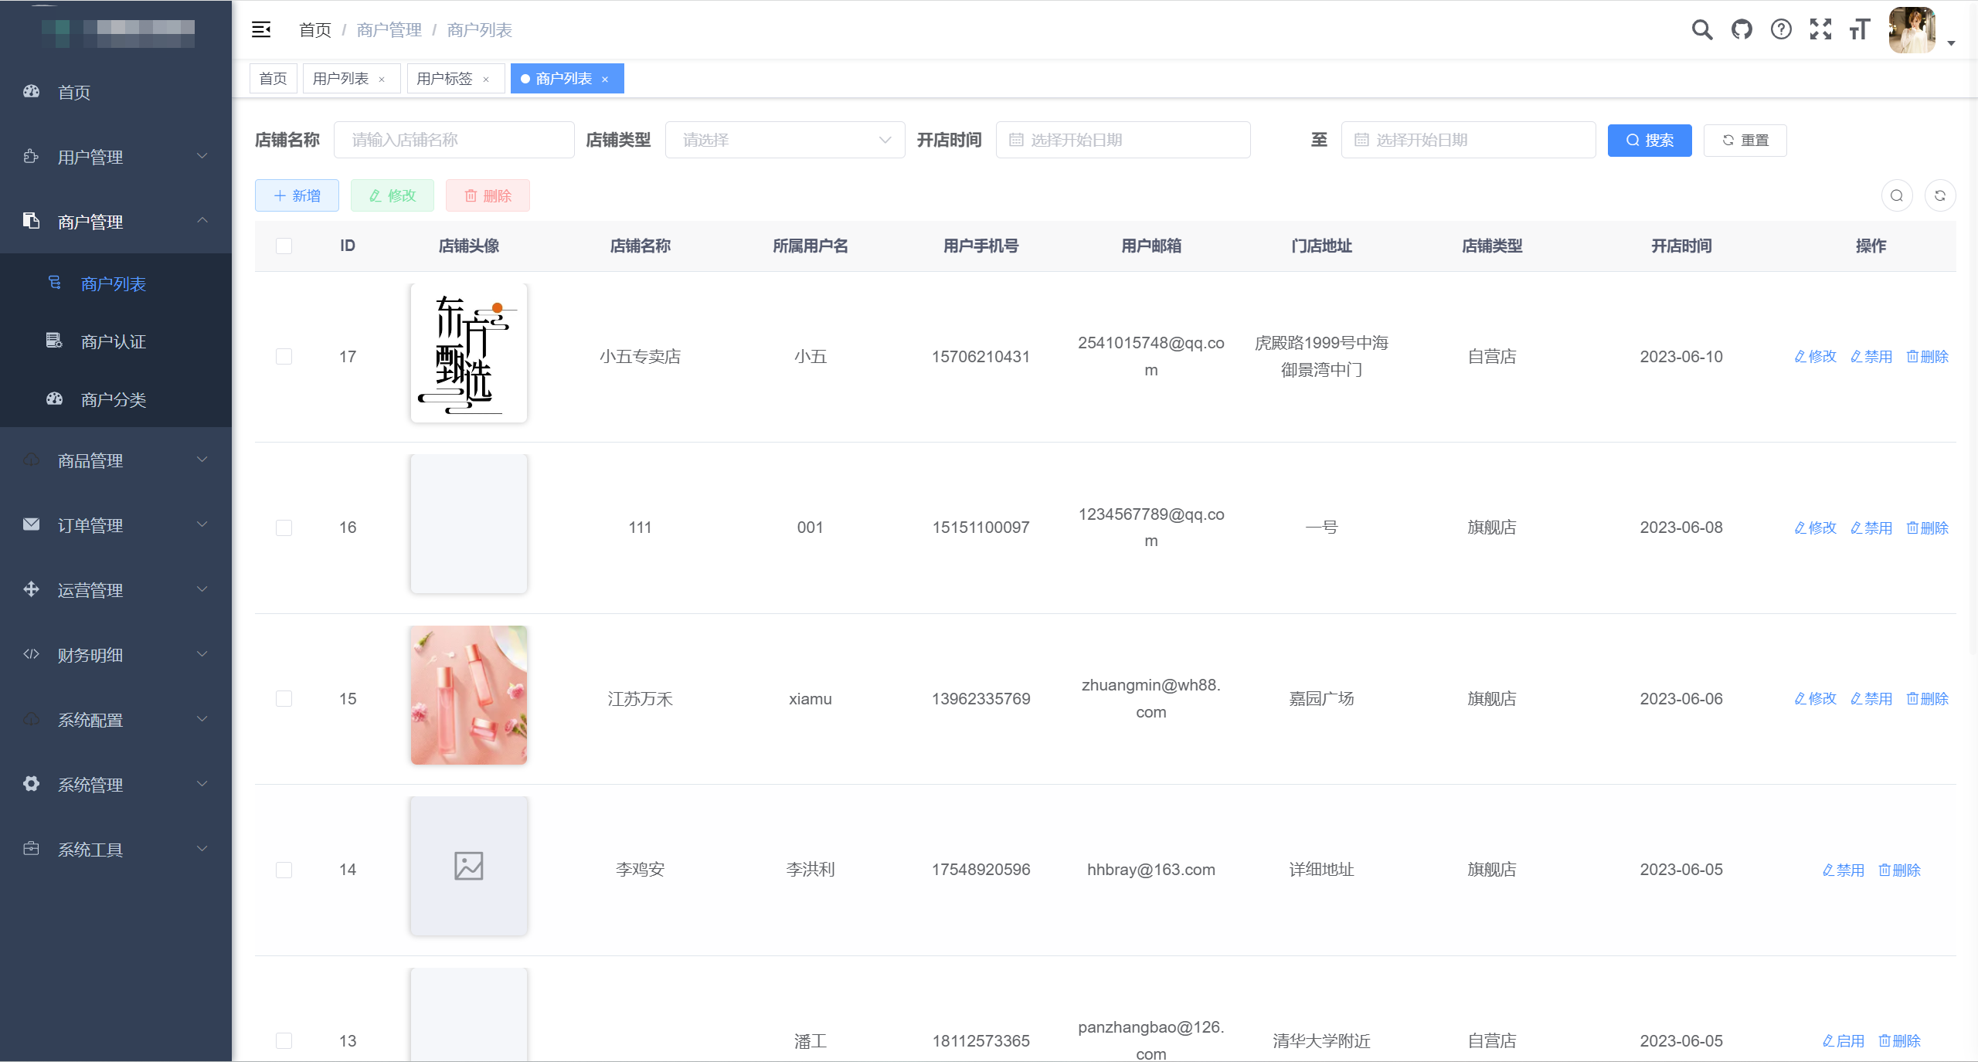Screen dimensions: 1978x1062
Task: Click 修改 for 小五专卖店
Action: click(x=1815, y=356)
